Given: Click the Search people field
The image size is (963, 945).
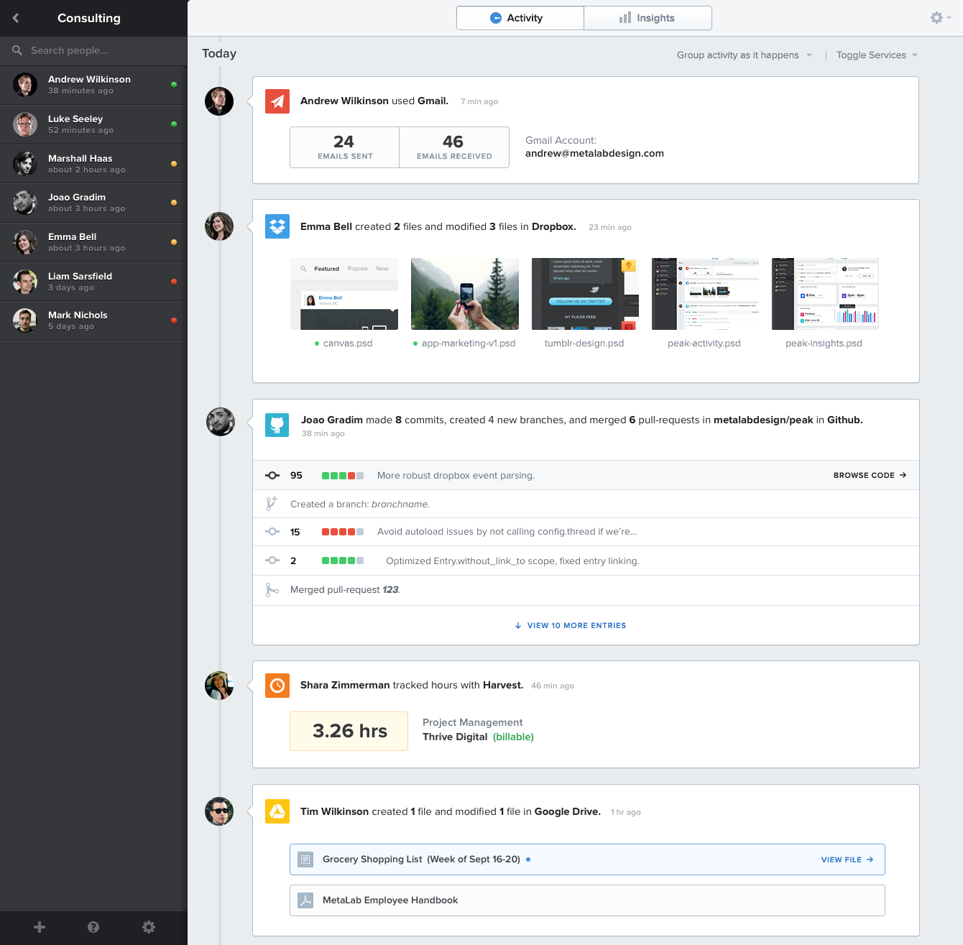Looking at the screenshot, I should (x=93, y=50).
